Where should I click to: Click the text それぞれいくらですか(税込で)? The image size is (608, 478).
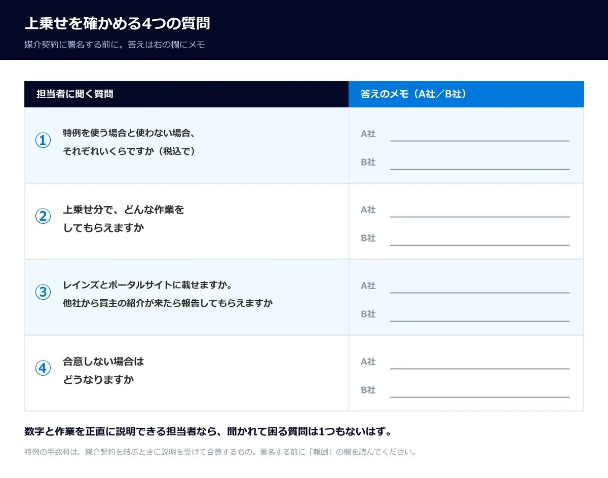129,151
